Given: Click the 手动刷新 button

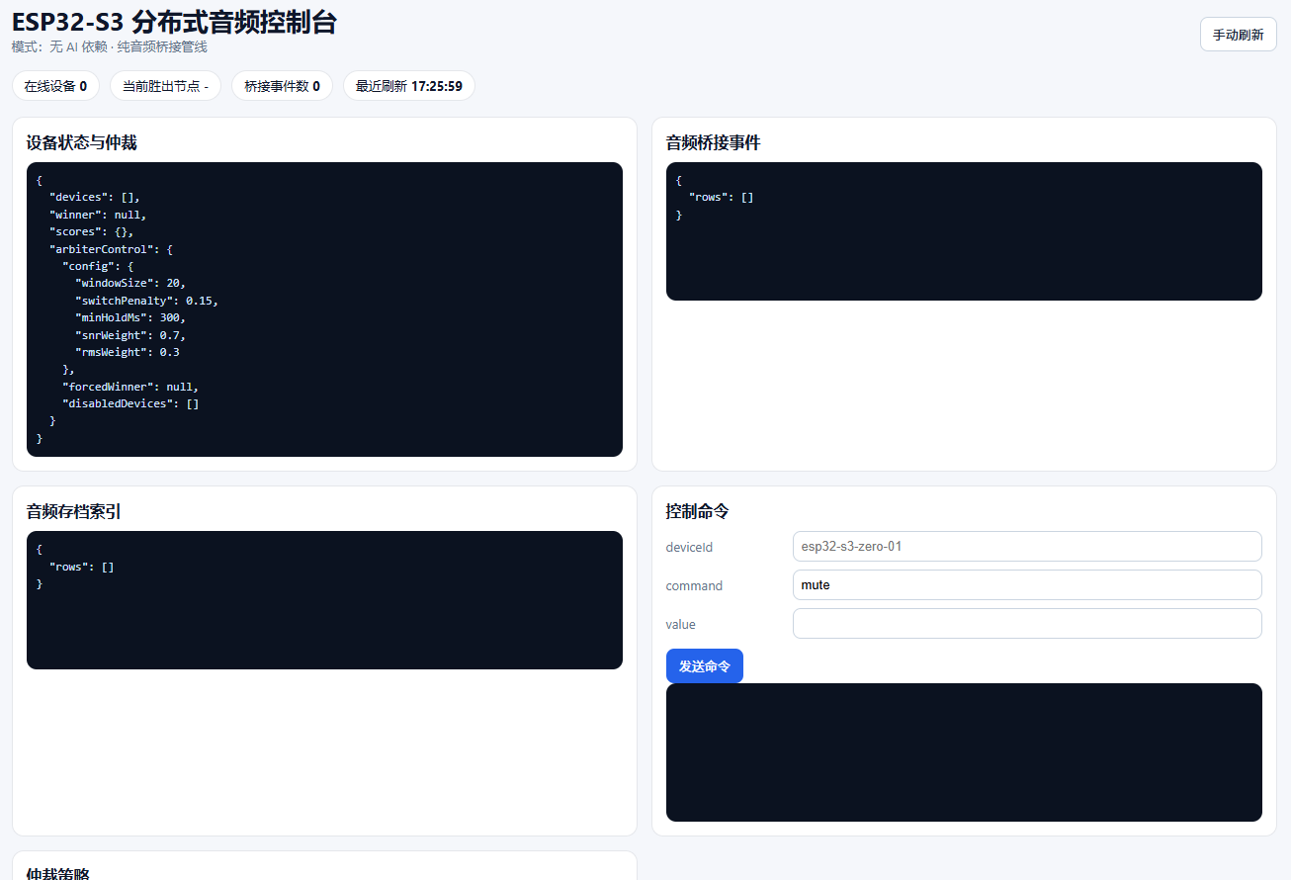Looking at the screenshot, I should [x=1238, y=35].
